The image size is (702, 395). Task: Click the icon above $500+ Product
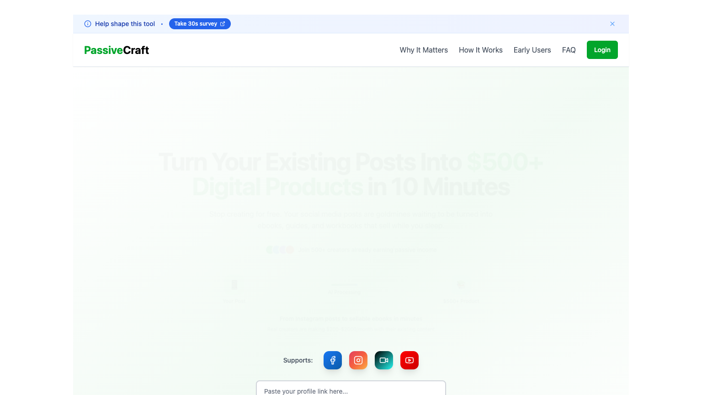click(x=461, y=285)
